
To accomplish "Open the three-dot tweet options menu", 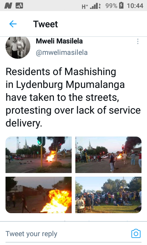I will click(x=138, y=41).
